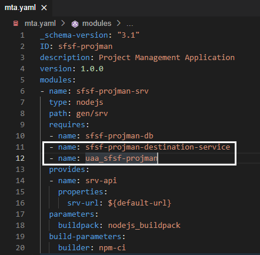Click the type value nodejs
Image resolution: width=260 pixels, height=255 pixels.
click(x=89, y=102)
